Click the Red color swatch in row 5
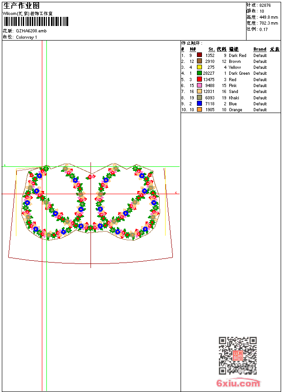 pos(199,79)
